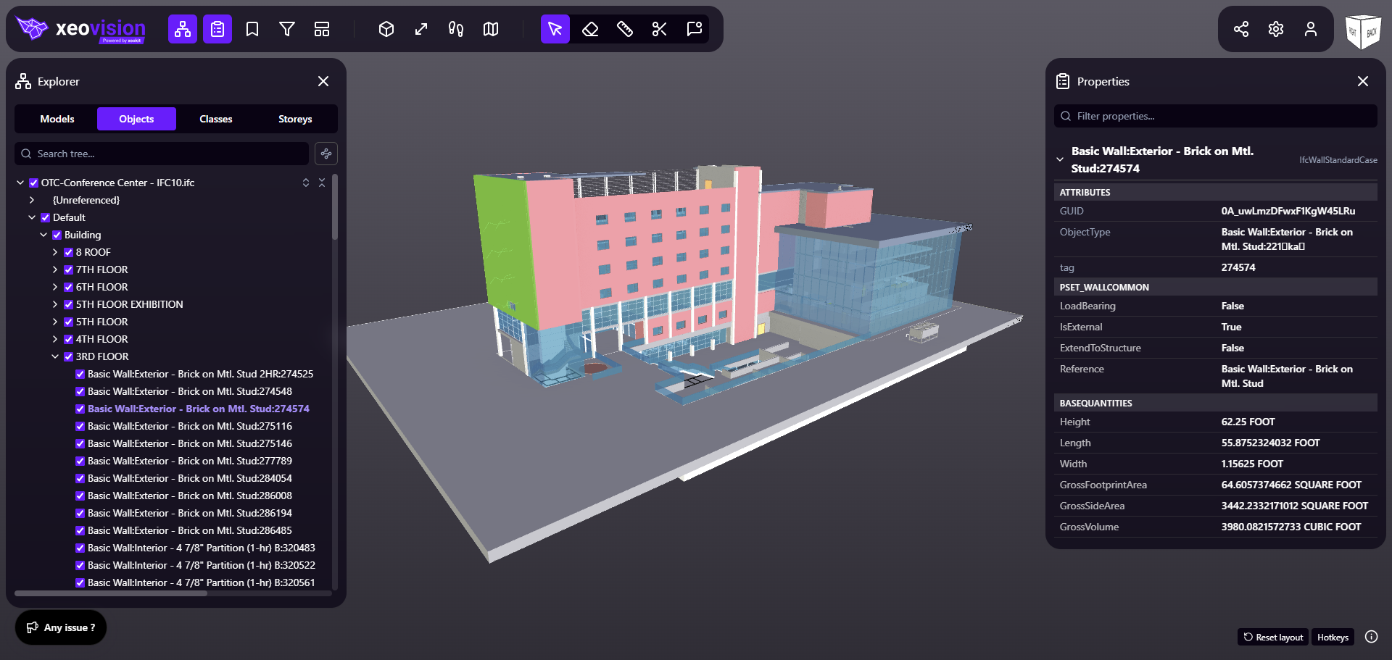The image size is (1392, 660).
Task: Uncheck the 7TH FLOOR checkbox
Action: (x=68, y=270)
